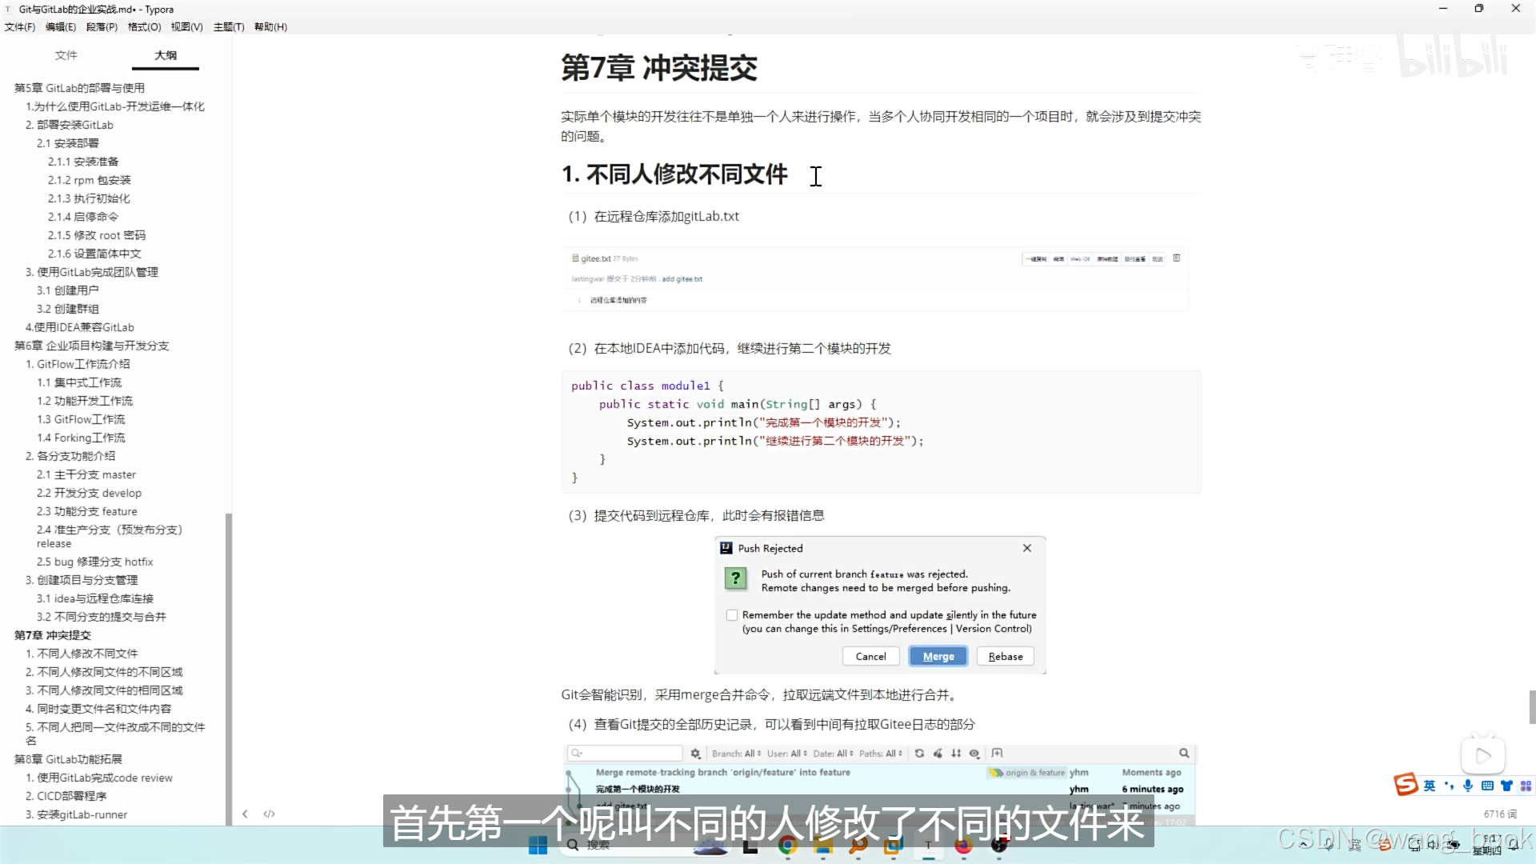Viewport: 1536px width, 864px height.
Task: Click the Git log settings gear icon
Action: (x=695, y=754)
